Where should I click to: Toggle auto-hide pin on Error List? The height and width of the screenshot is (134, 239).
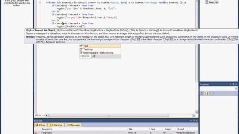coord(194,121)
